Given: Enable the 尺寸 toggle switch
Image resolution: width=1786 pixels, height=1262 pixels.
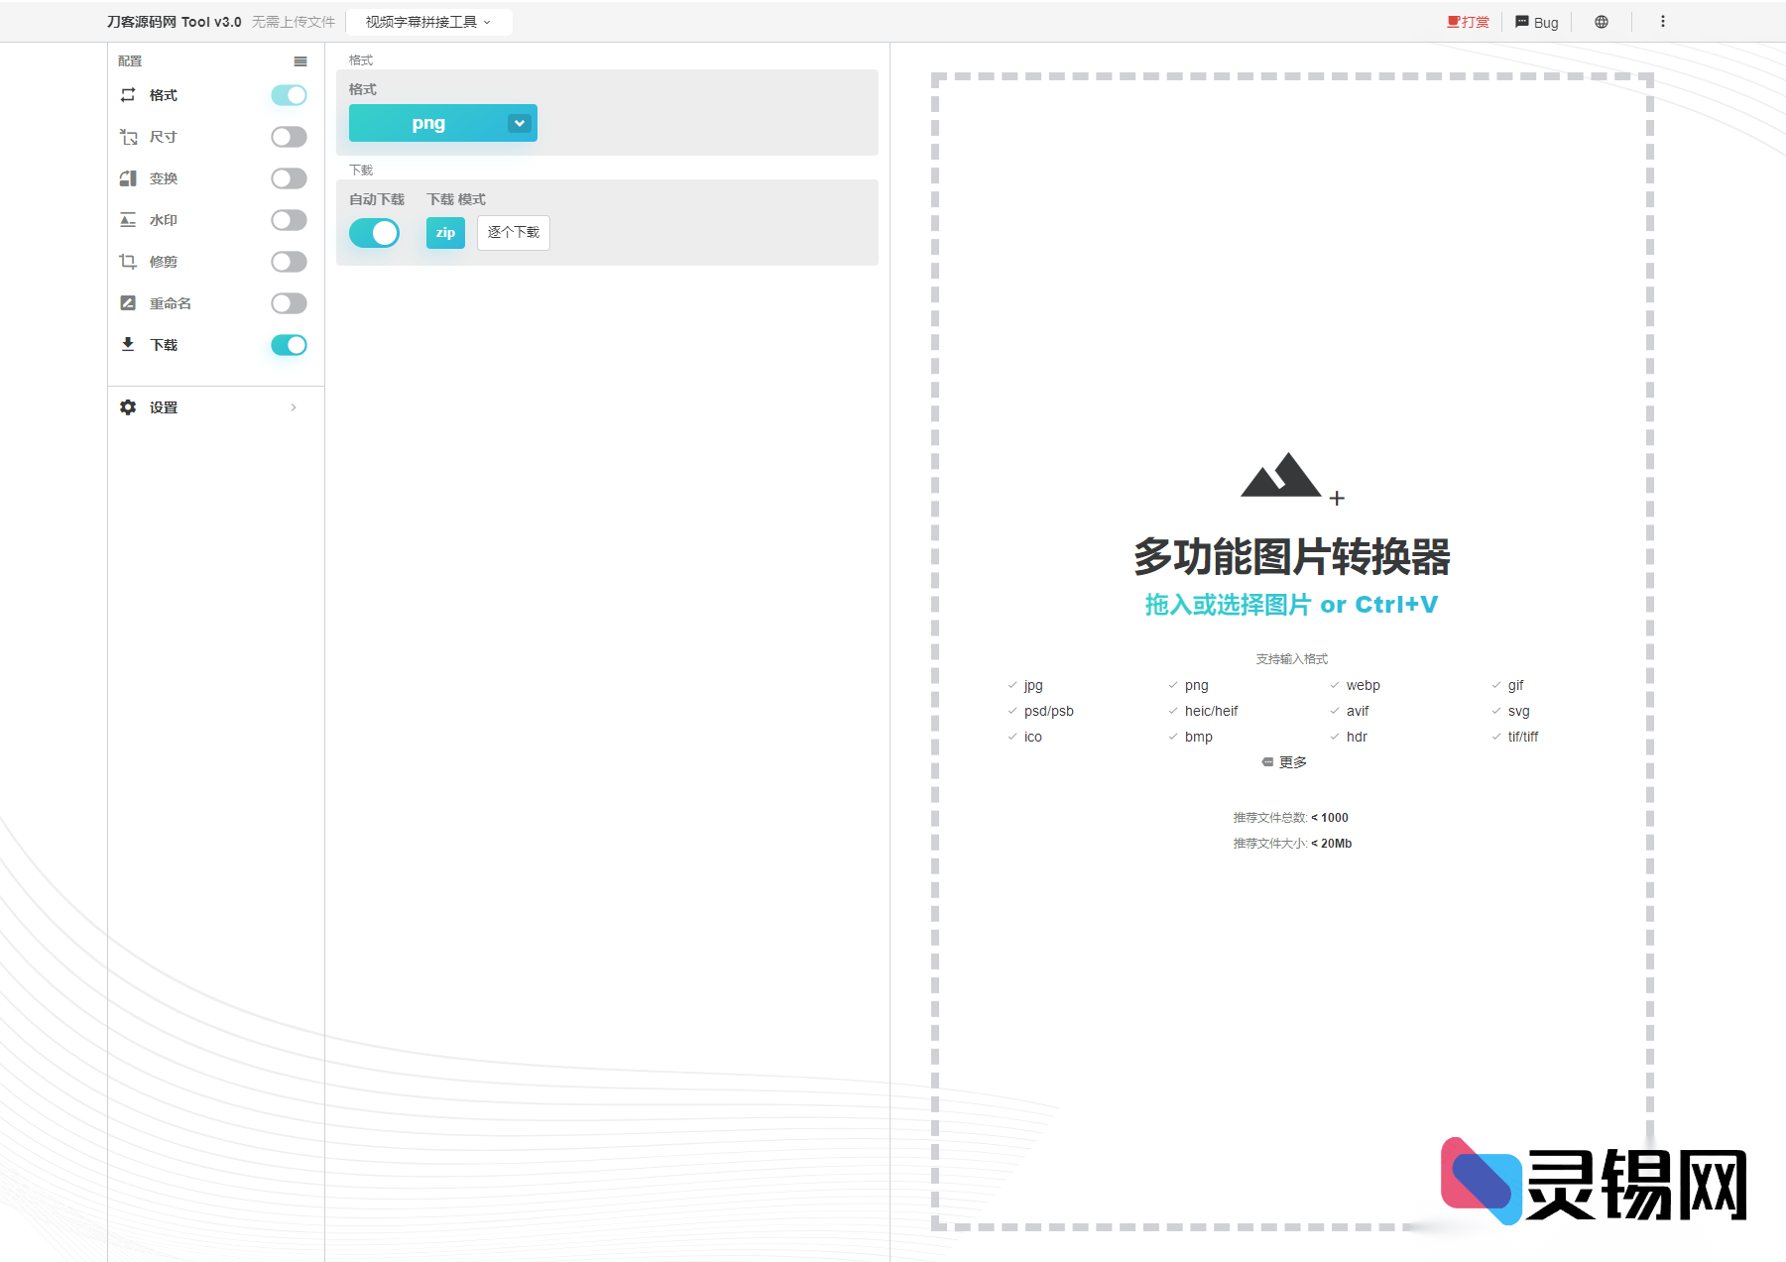Looking at the screenshot, I should tap(289, 137).
